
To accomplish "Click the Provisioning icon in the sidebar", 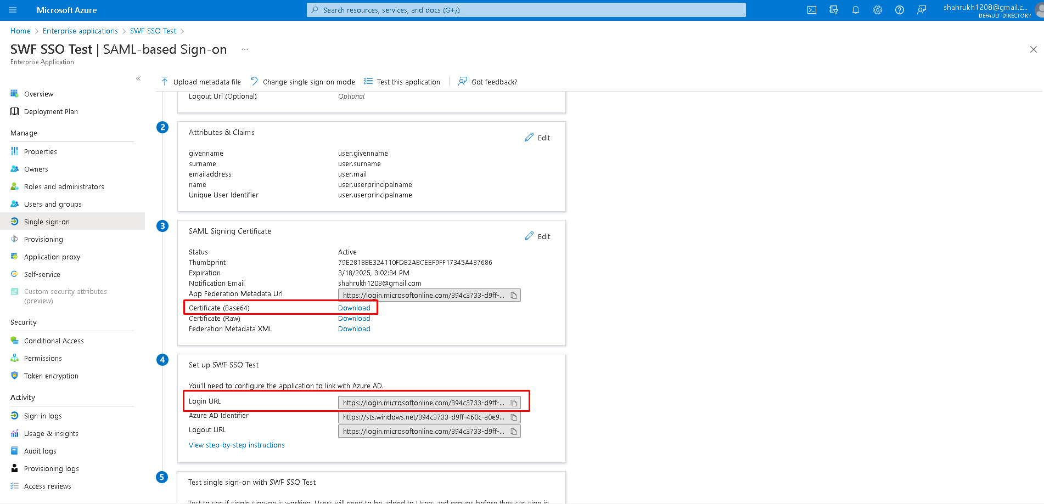I will pos(15,239).
